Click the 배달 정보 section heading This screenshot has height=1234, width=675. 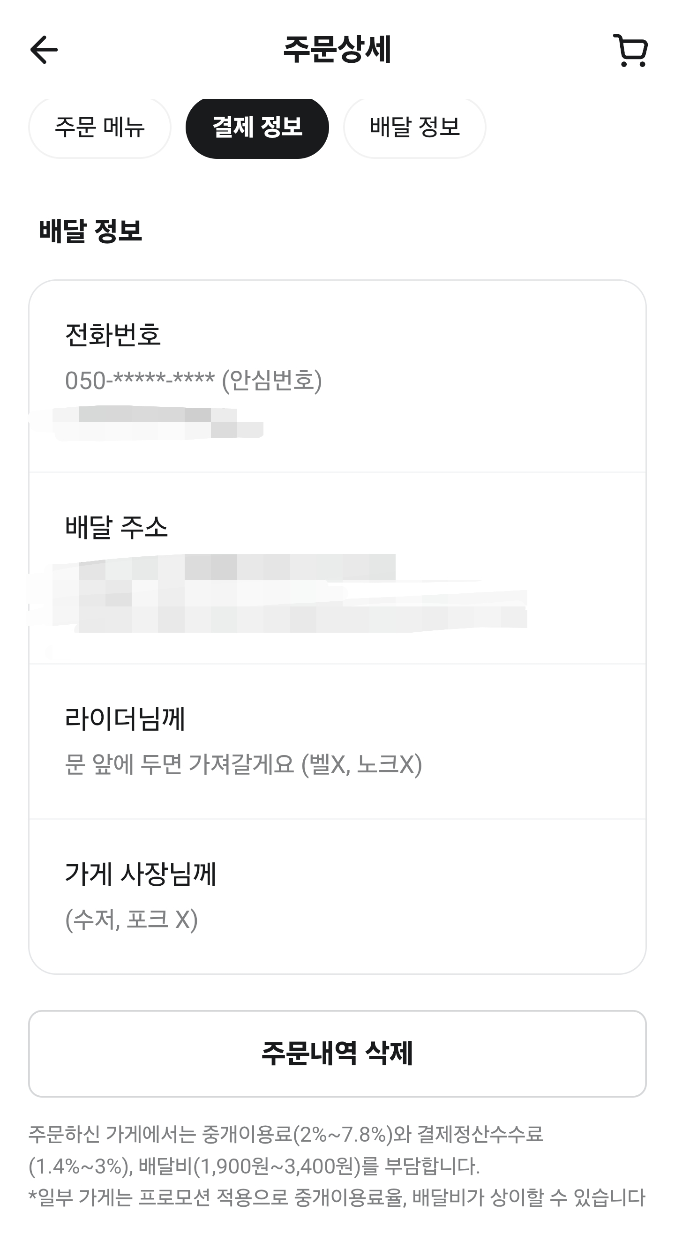point(90,231)
